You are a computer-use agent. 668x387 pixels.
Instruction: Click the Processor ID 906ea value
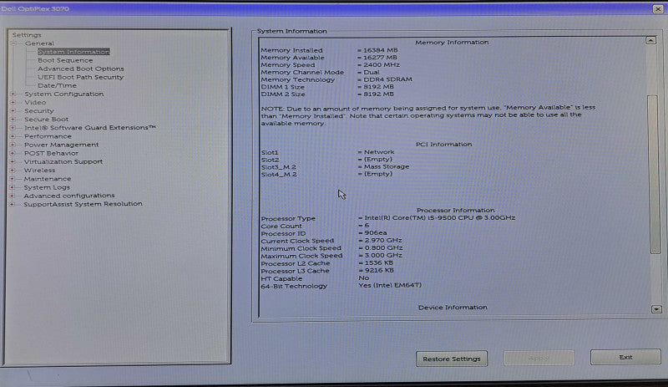[375, 233]
